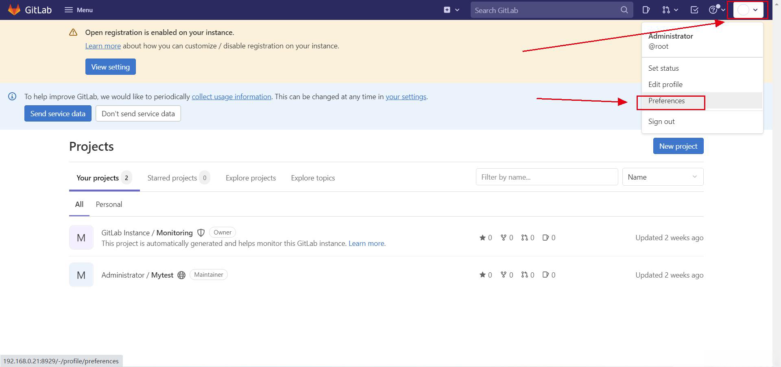
Task: Follow the Learn more registration link
Action: 103,46
